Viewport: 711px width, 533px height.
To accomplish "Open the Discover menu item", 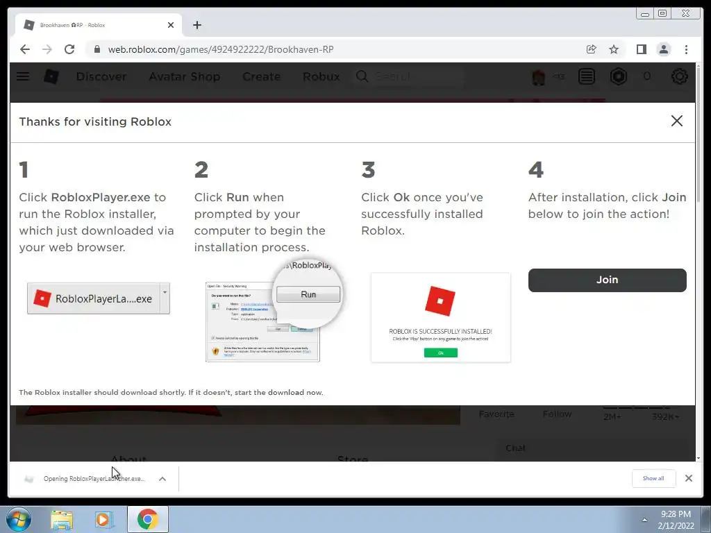I will pos(101,76).
